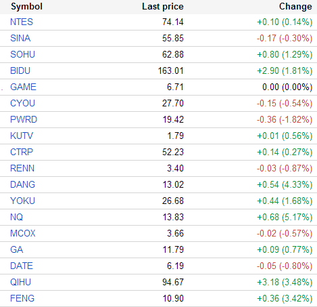Image resolution: width=317 pixels, height=307 pixels.
Task: Select GA last price 11.79
Action: pyautogui.click(x=173, y=249)
